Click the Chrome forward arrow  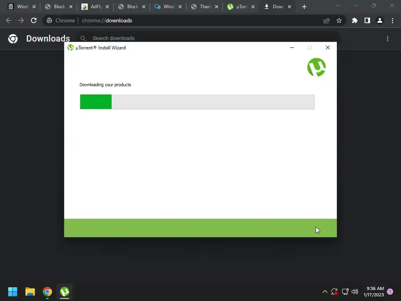[x=21, y=20]
